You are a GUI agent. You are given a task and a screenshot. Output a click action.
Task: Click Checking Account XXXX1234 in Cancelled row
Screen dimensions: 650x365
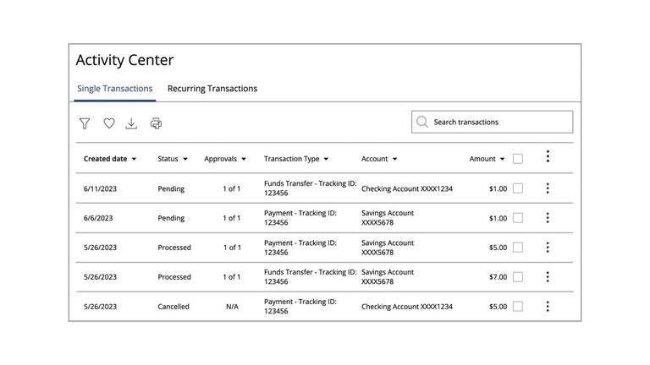406,307
